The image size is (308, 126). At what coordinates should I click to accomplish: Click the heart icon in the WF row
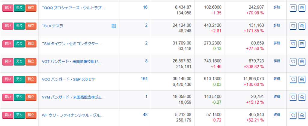(x=293, y=115)
